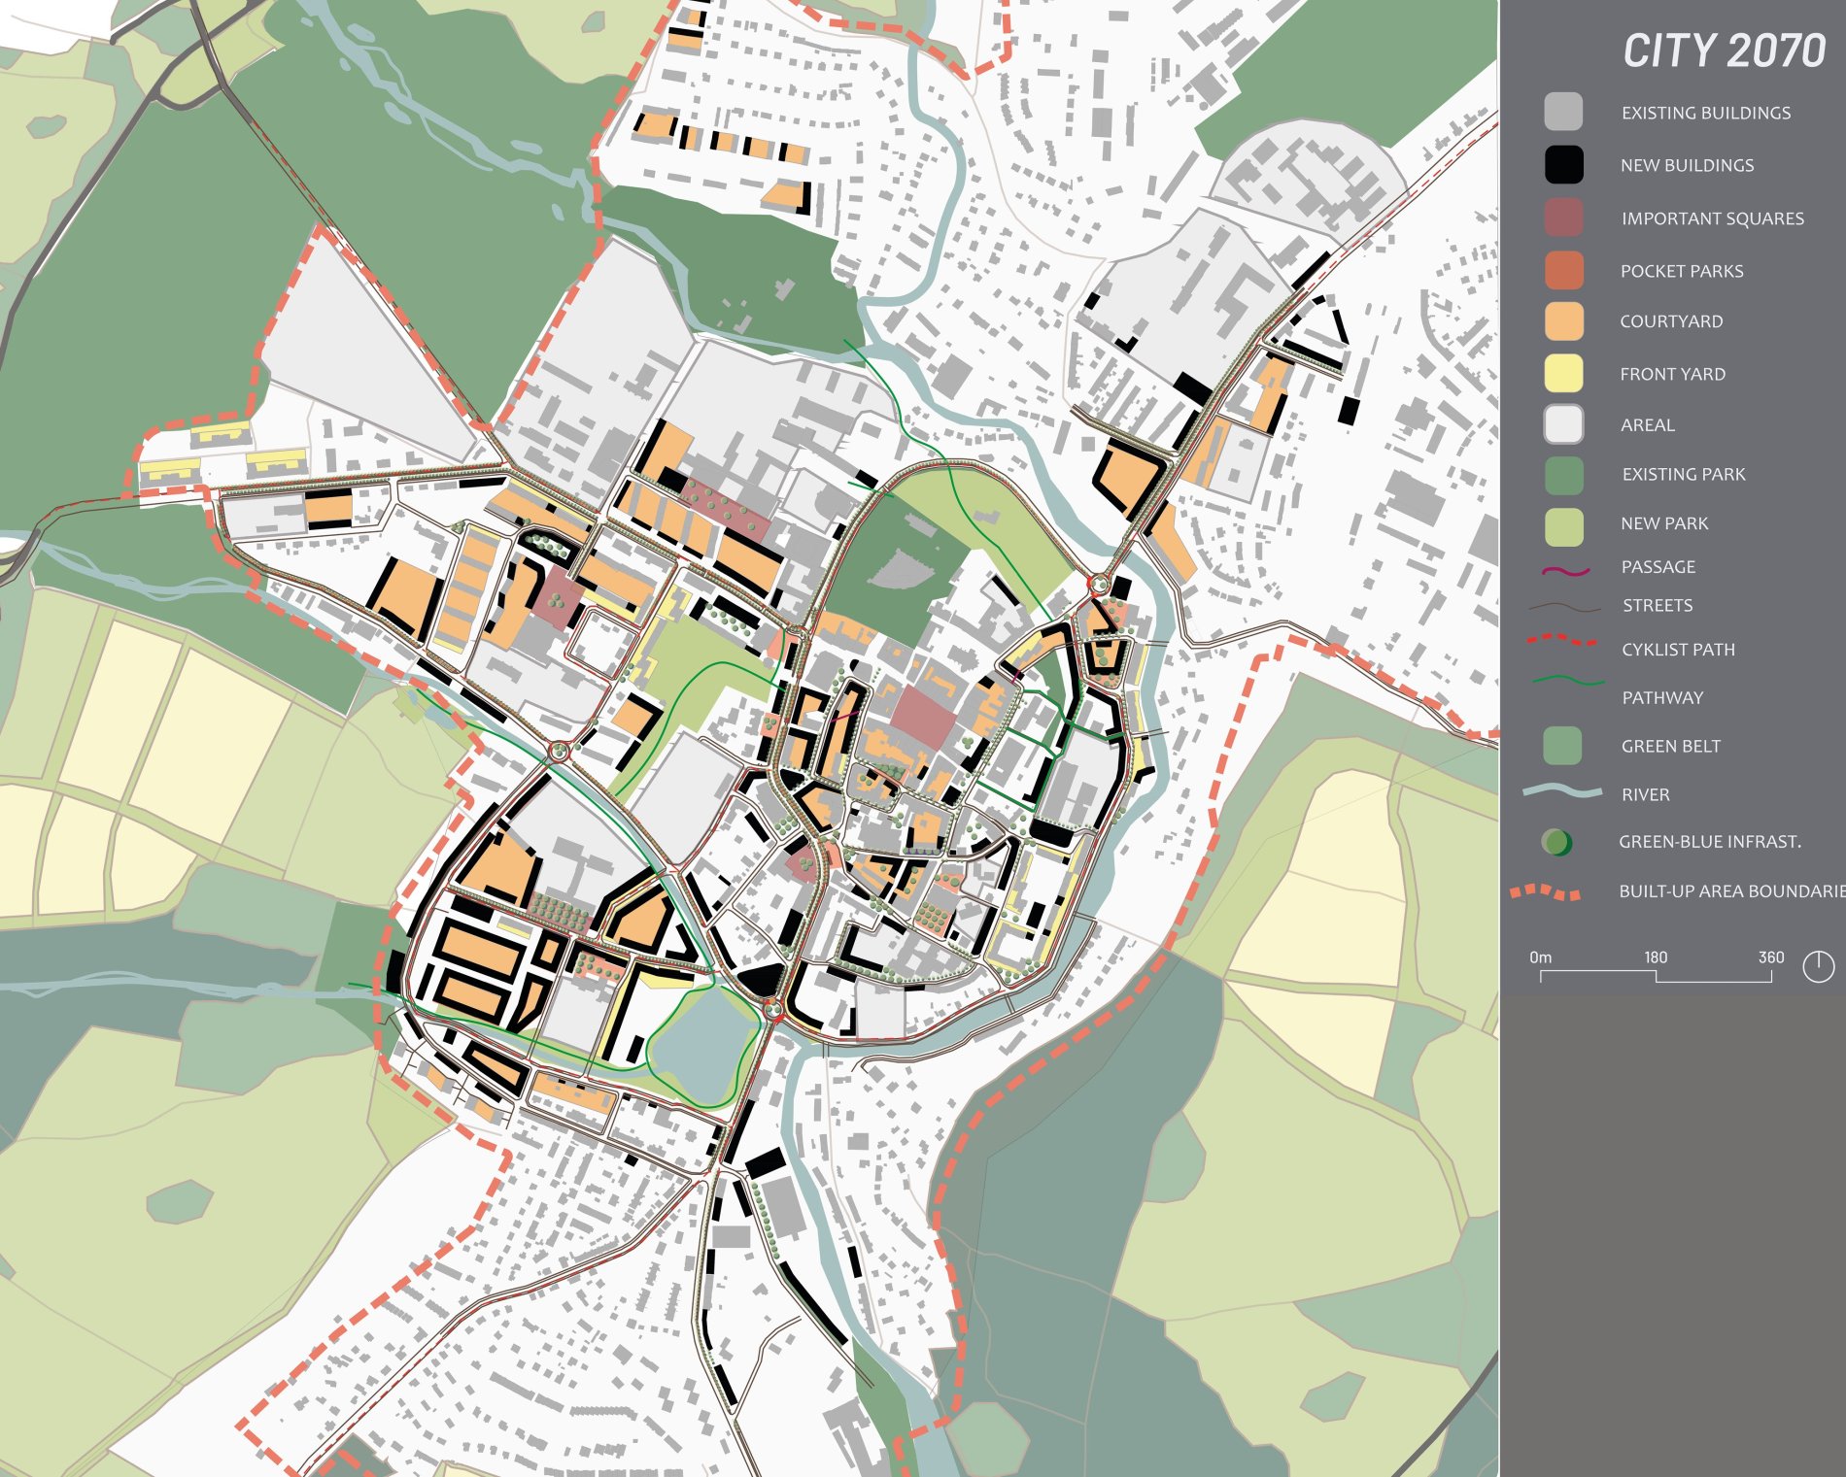This screenshot has height=1477, width=1846.
Task: Click the STREETS label
Action: (1658, 606)
